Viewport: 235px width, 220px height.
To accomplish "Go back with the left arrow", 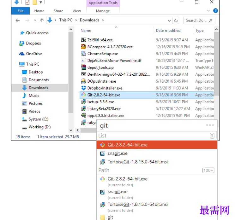I will [x=18, y=20].
